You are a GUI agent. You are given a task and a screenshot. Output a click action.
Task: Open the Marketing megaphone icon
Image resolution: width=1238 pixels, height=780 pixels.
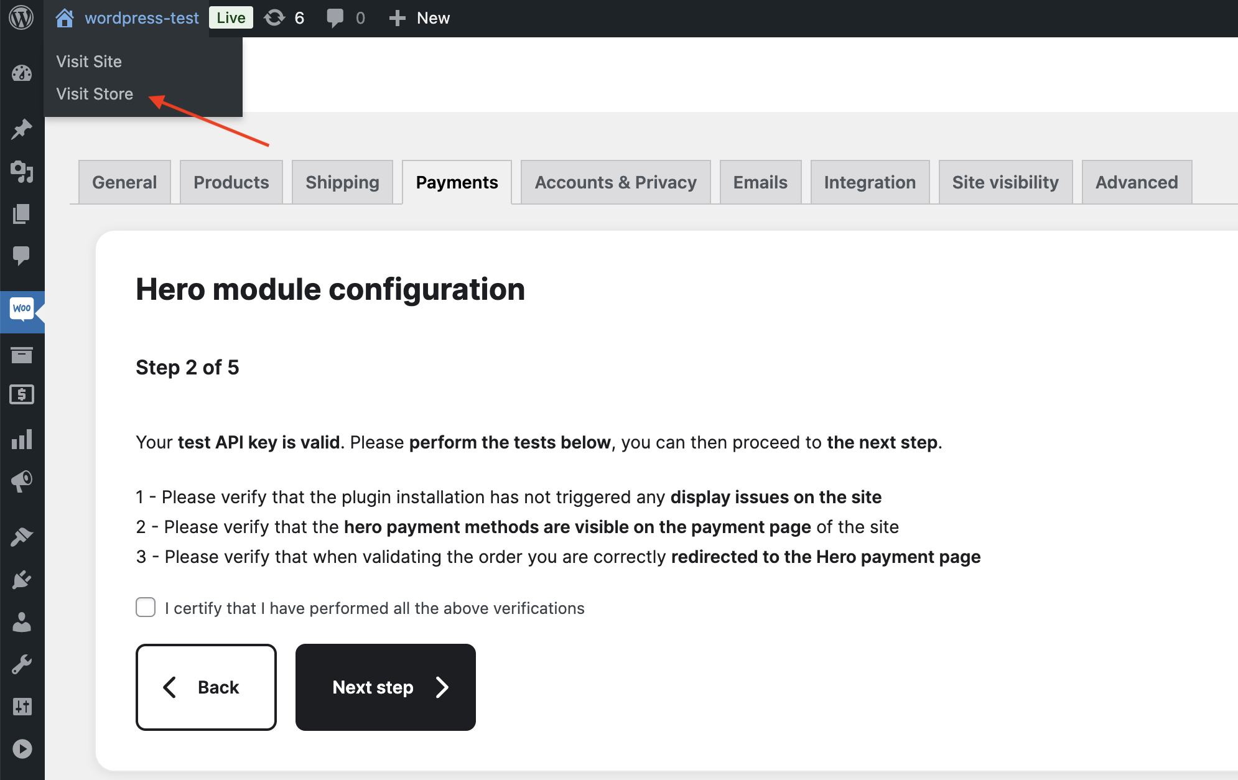22,481
